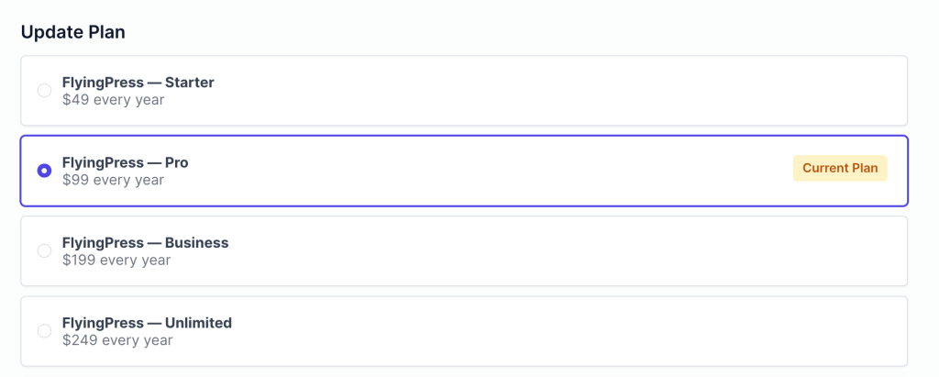Click the "FlyingPress — Pro" plan title
The image size is (939, 377).
pos(125,162)
